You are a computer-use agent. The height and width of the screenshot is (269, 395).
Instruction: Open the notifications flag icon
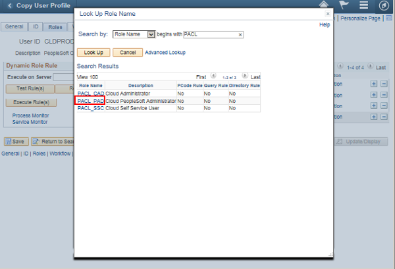[x=344, y=5]
